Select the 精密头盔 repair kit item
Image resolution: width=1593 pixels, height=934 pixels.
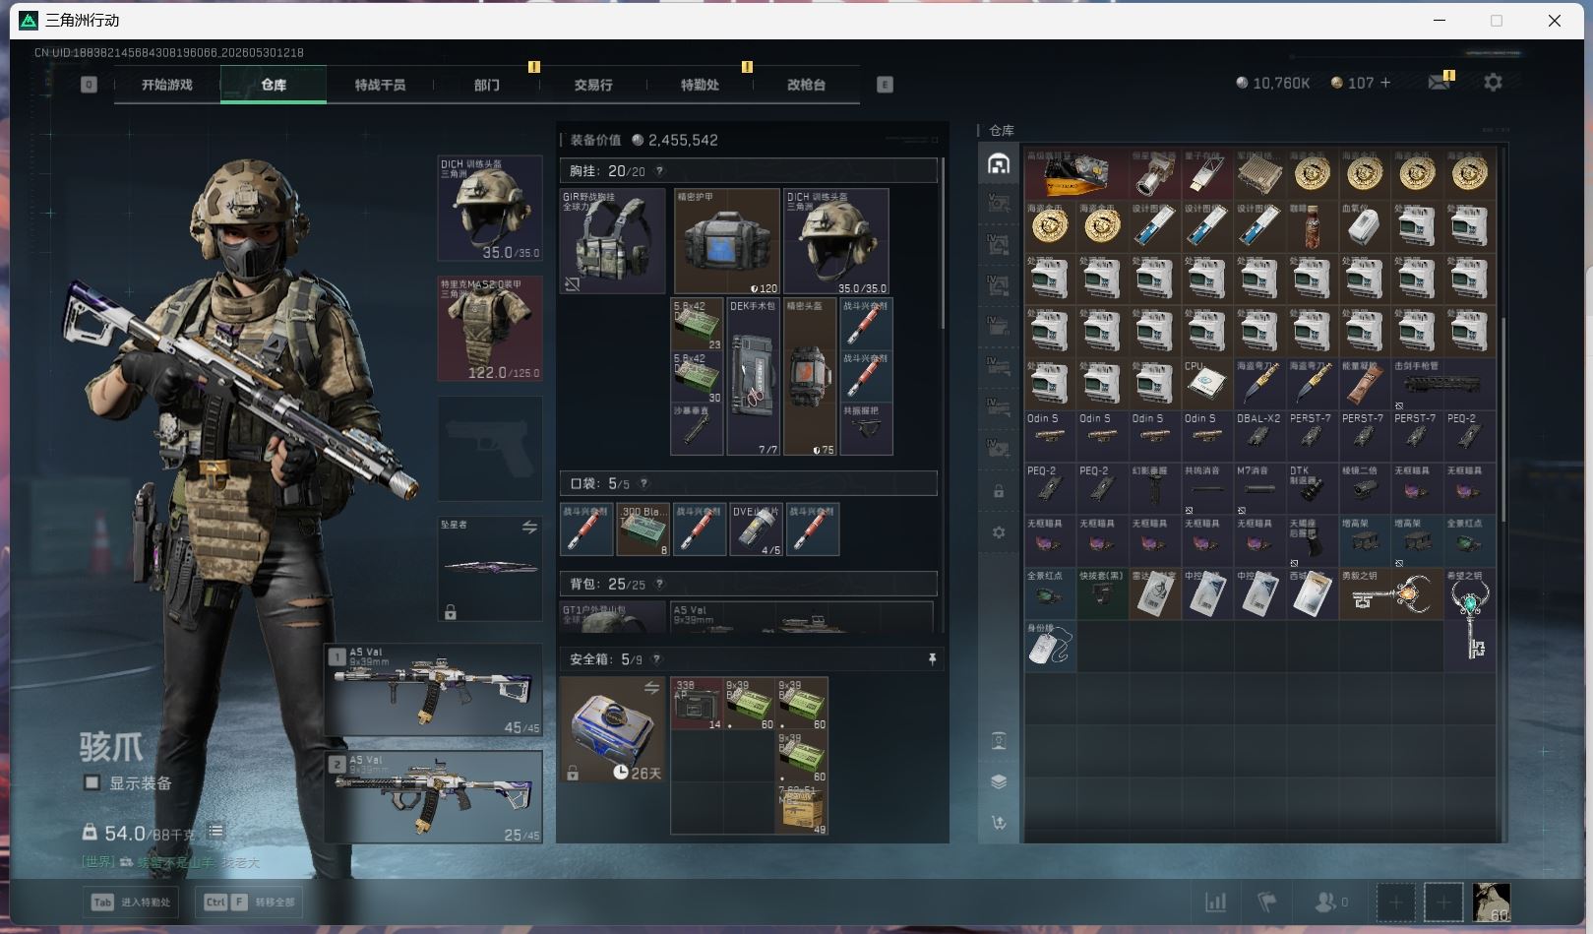coord(809,377)
